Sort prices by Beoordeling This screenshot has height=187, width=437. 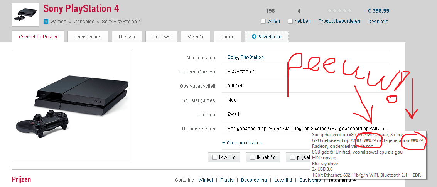[254, 180]
